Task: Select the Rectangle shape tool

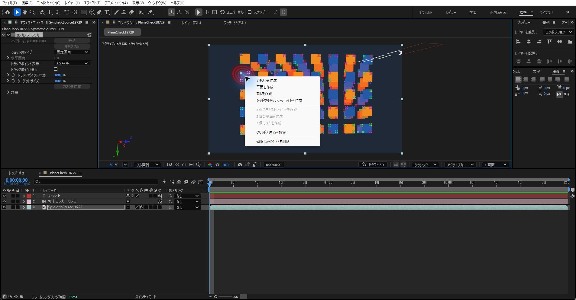Action: pos(84,12)
